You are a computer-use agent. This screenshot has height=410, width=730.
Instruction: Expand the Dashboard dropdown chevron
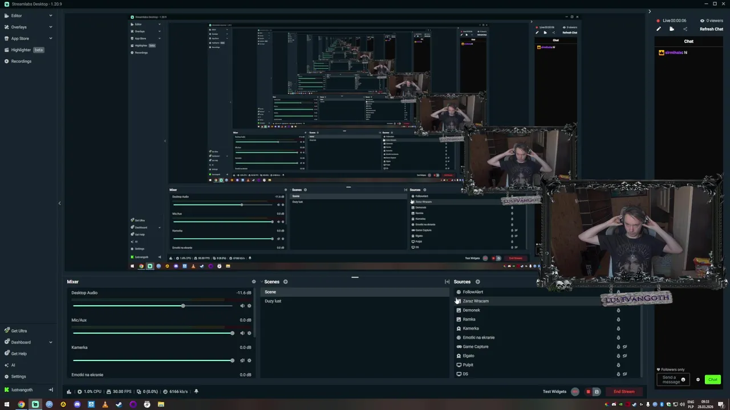point(50,342)
